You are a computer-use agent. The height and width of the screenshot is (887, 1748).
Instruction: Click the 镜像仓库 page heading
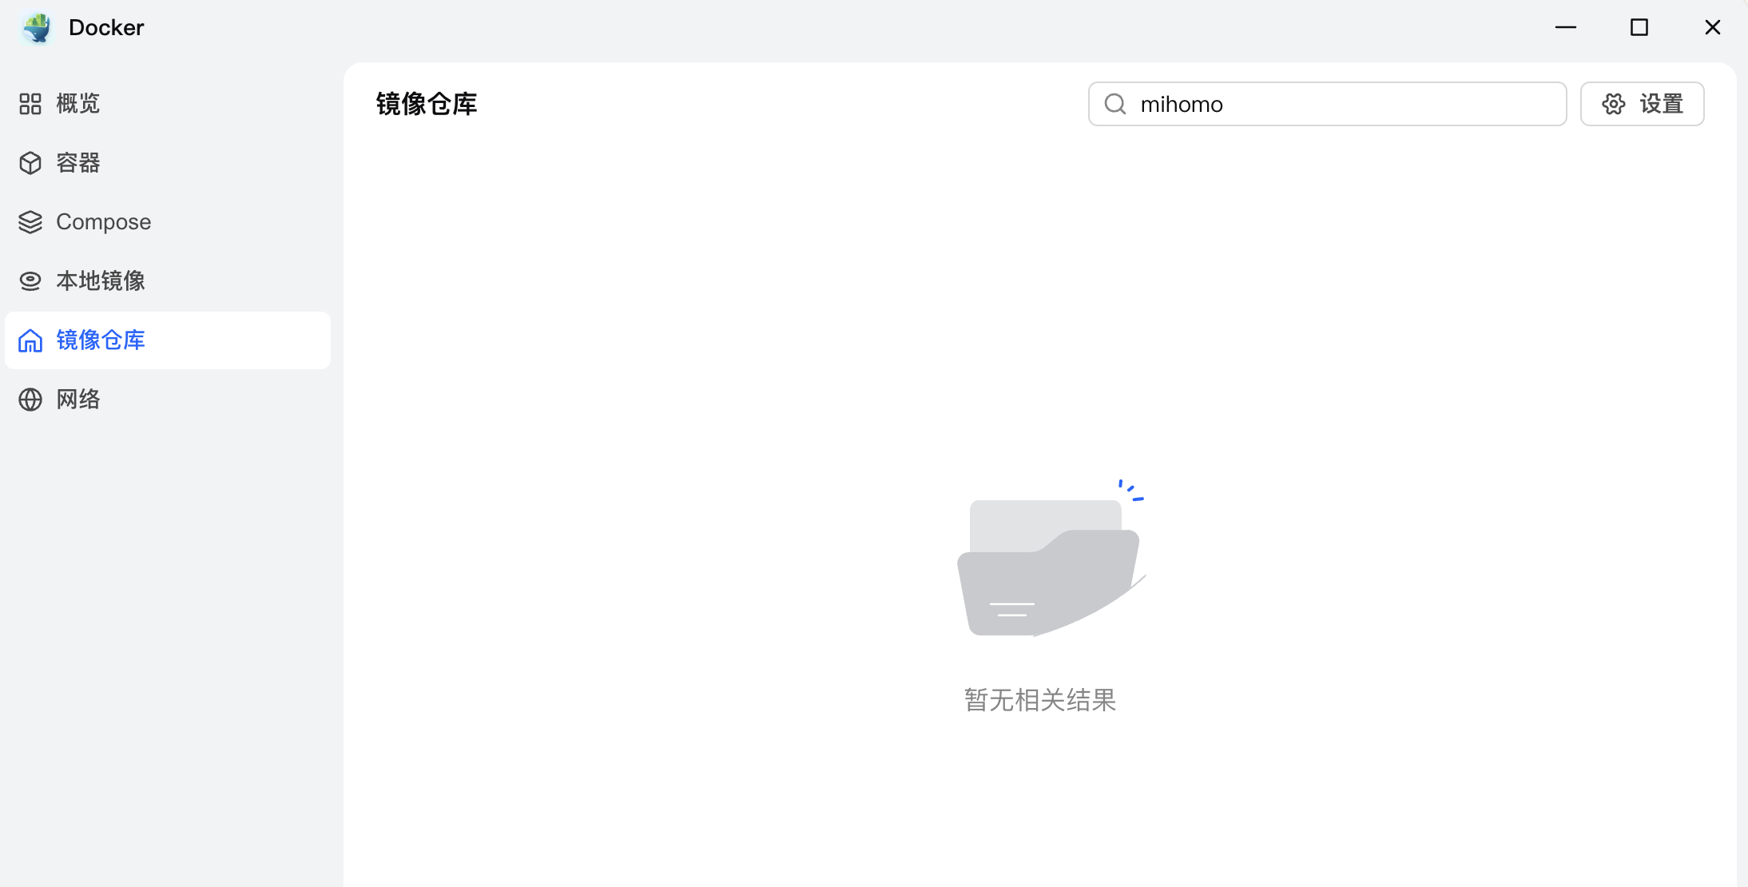[427, 104]
